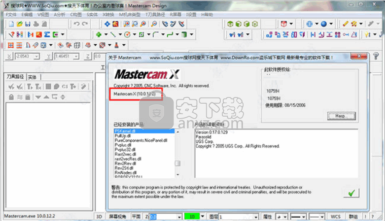Click the yellow light-bulb icon in toolbar

point(367,34)
